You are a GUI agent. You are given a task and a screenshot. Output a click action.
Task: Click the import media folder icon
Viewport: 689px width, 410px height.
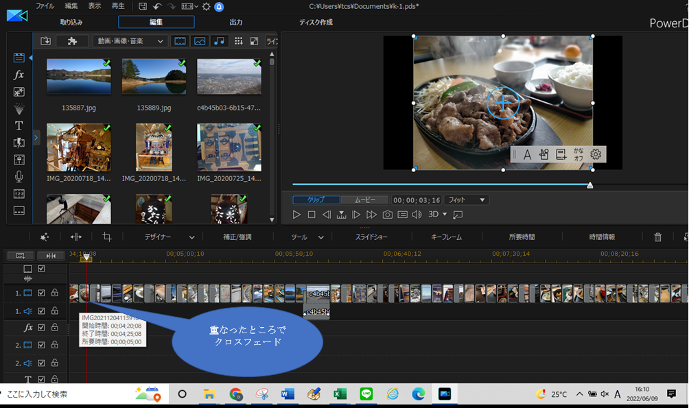(x=45, y=41)
